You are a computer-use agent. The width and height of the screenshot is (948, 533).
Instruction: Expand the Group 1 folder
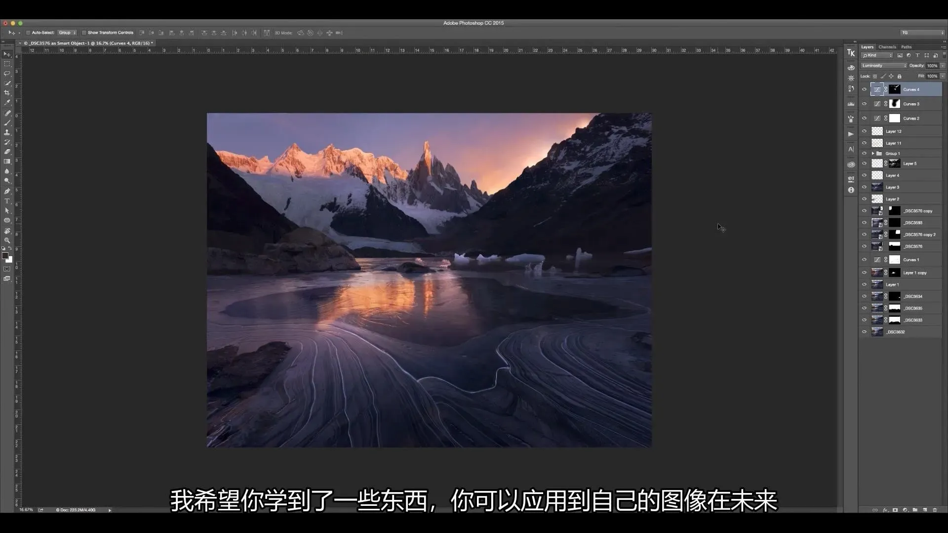872,153
